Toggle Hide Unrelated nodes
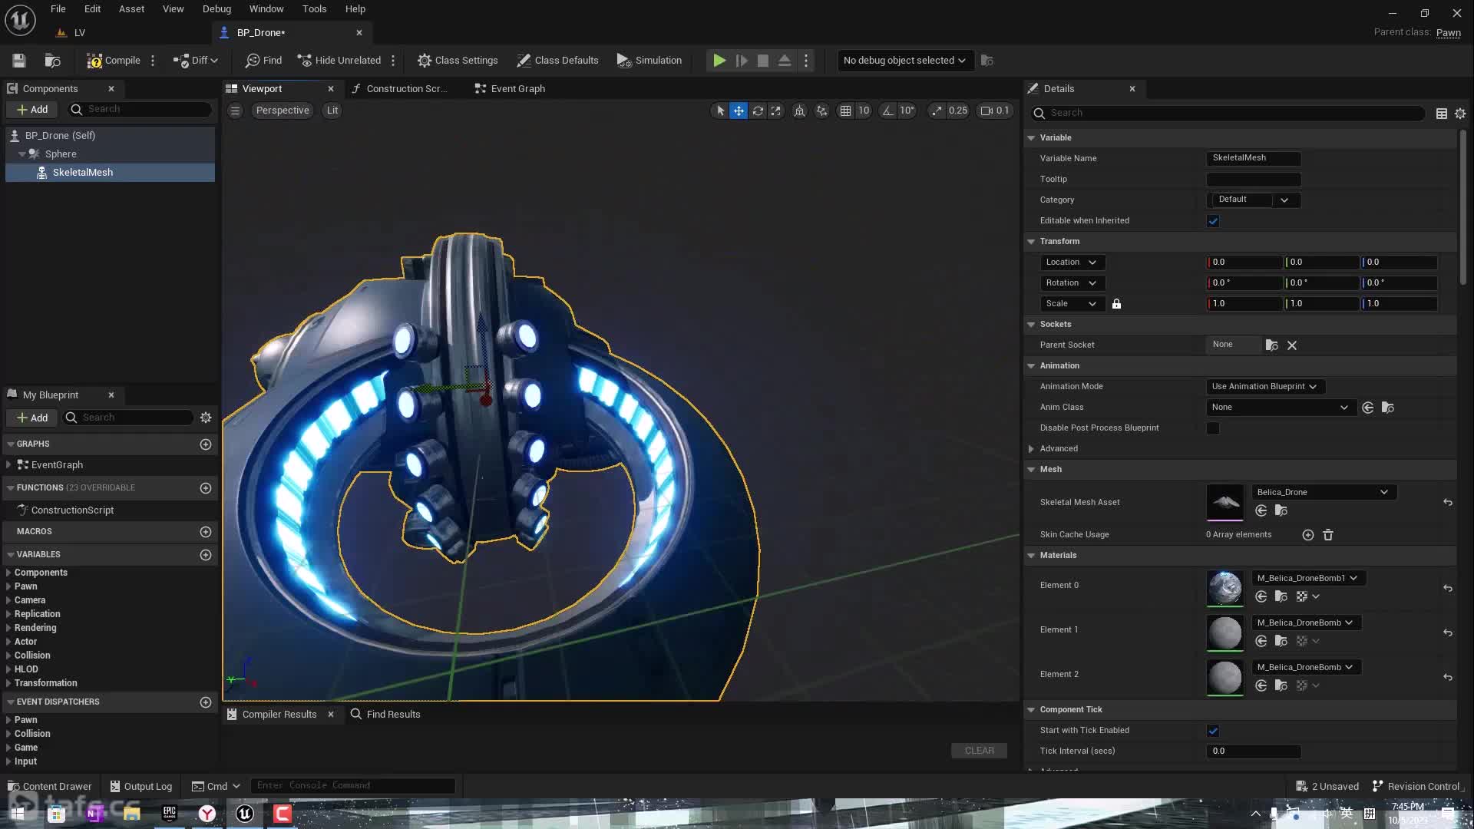The image size is (1474, 829). (x=339, y=61)
